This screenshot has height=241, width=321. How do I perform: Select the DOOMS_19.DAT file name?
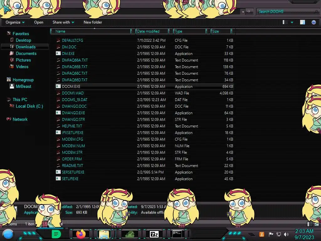coord(75,99)
